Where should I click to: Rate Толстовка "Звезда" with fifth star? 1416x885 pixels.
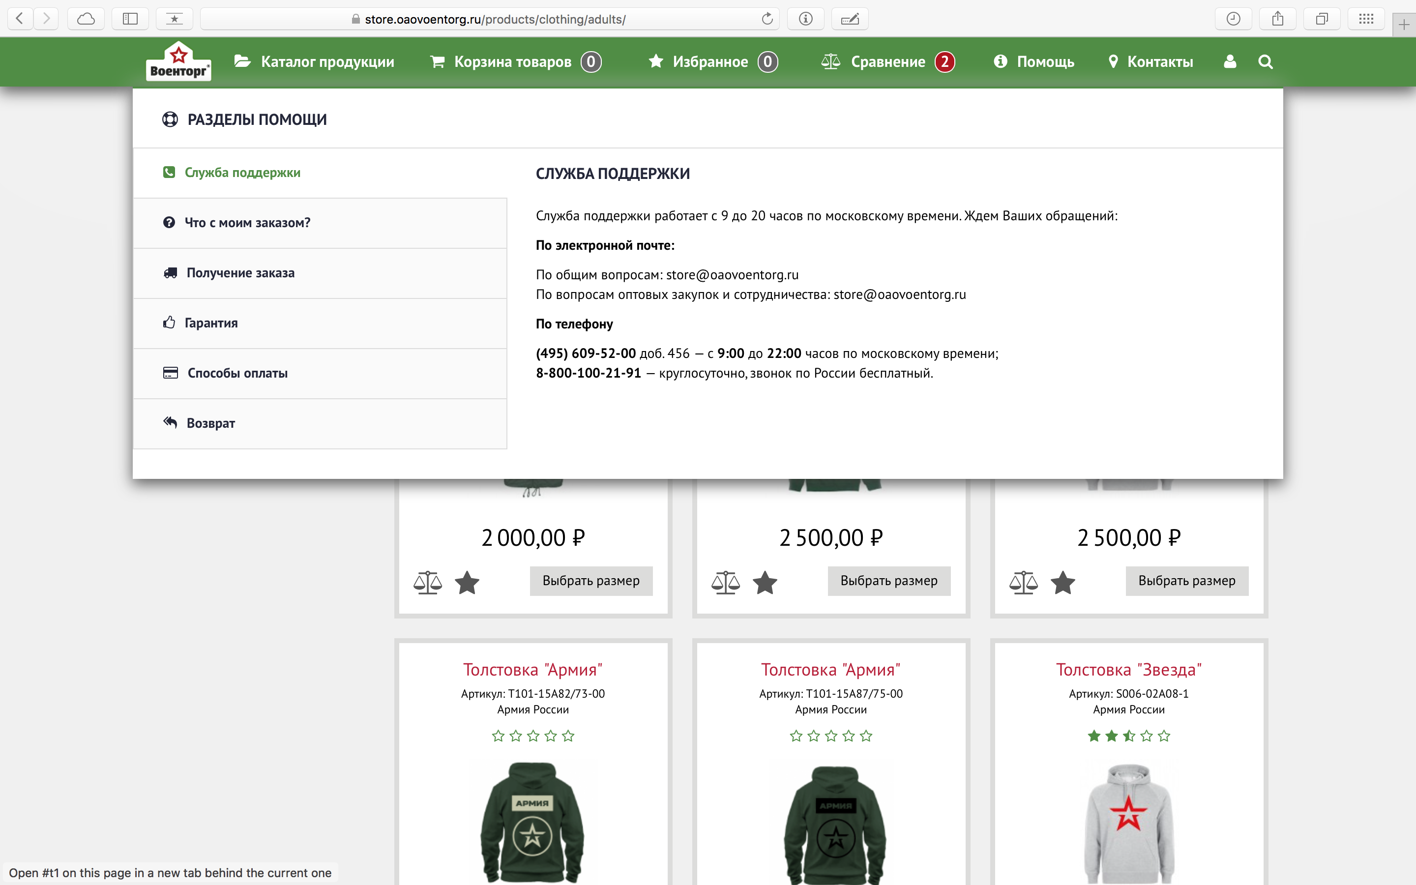point(1164,736)
